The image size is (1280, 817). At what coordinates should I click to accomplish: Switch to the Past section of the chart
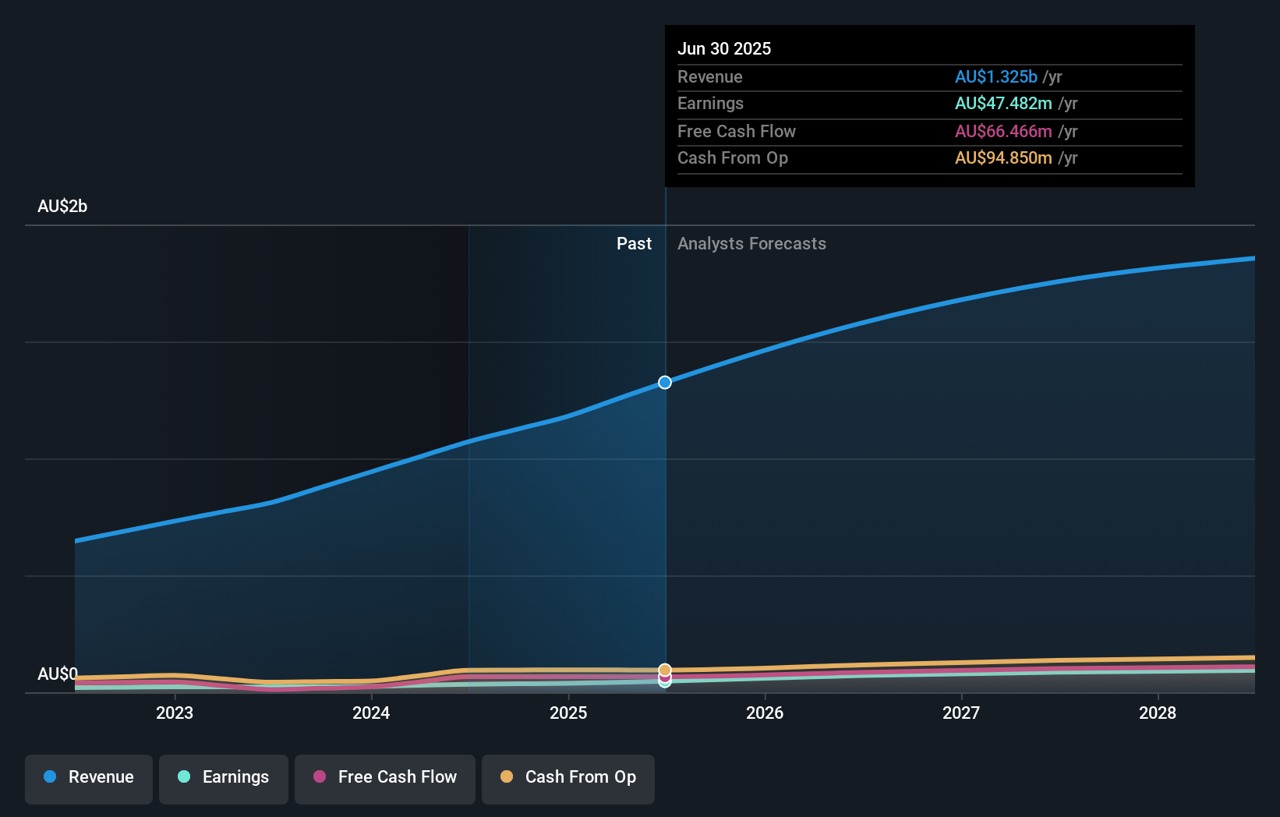[634, 243]
